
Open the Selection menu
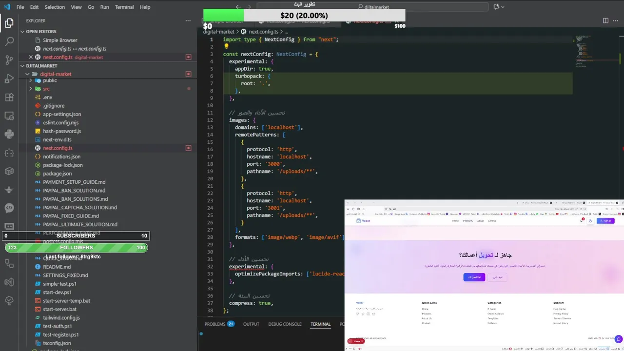coord(55,7)
